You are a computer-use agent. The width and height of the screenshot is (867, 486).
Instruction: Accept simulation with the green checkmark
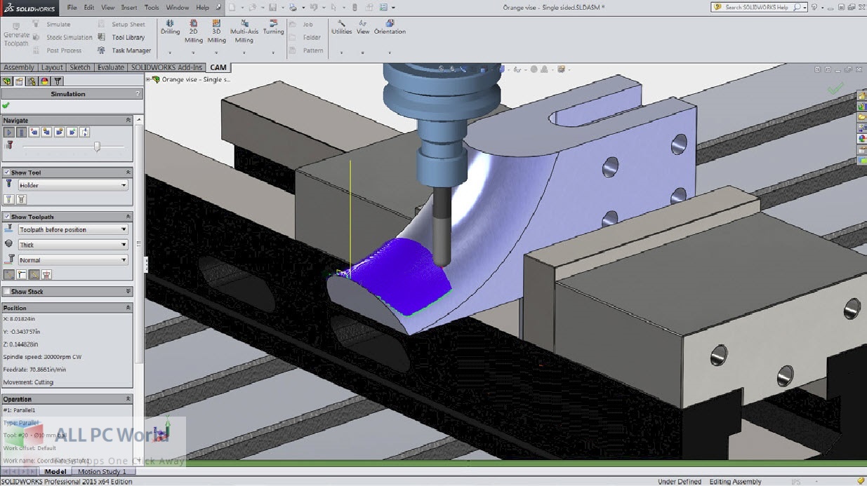pos(6,106)
